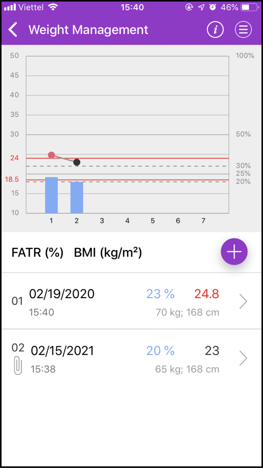Tap the Wi-Fi icon in status bar

click(x=53, y=7)
